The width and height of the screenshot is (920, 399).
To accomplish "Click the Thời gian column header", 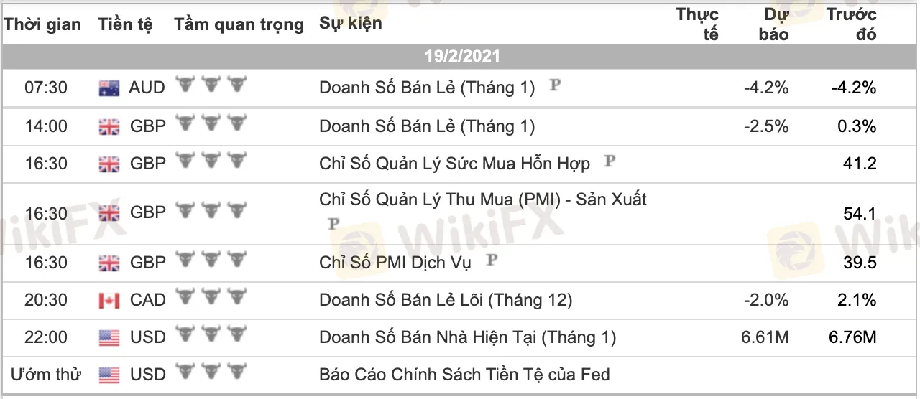I will coord(43,24).
